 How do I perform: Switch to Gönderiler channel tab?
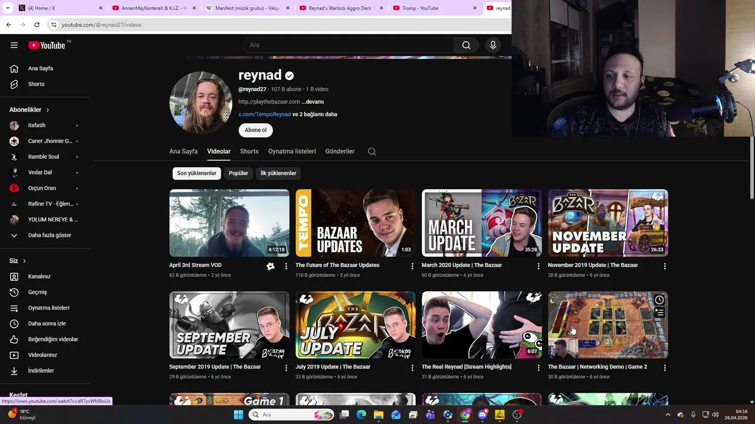click(x=340, y=151)
